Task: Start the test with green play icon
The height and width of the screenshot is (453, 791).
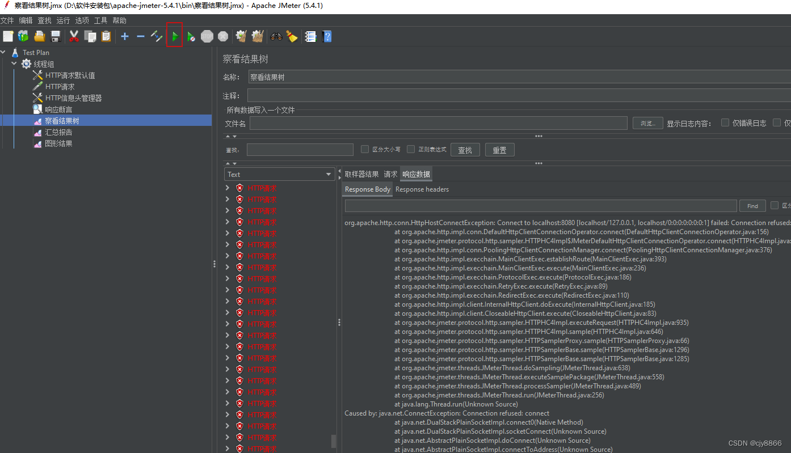Action: coord(175,36)
